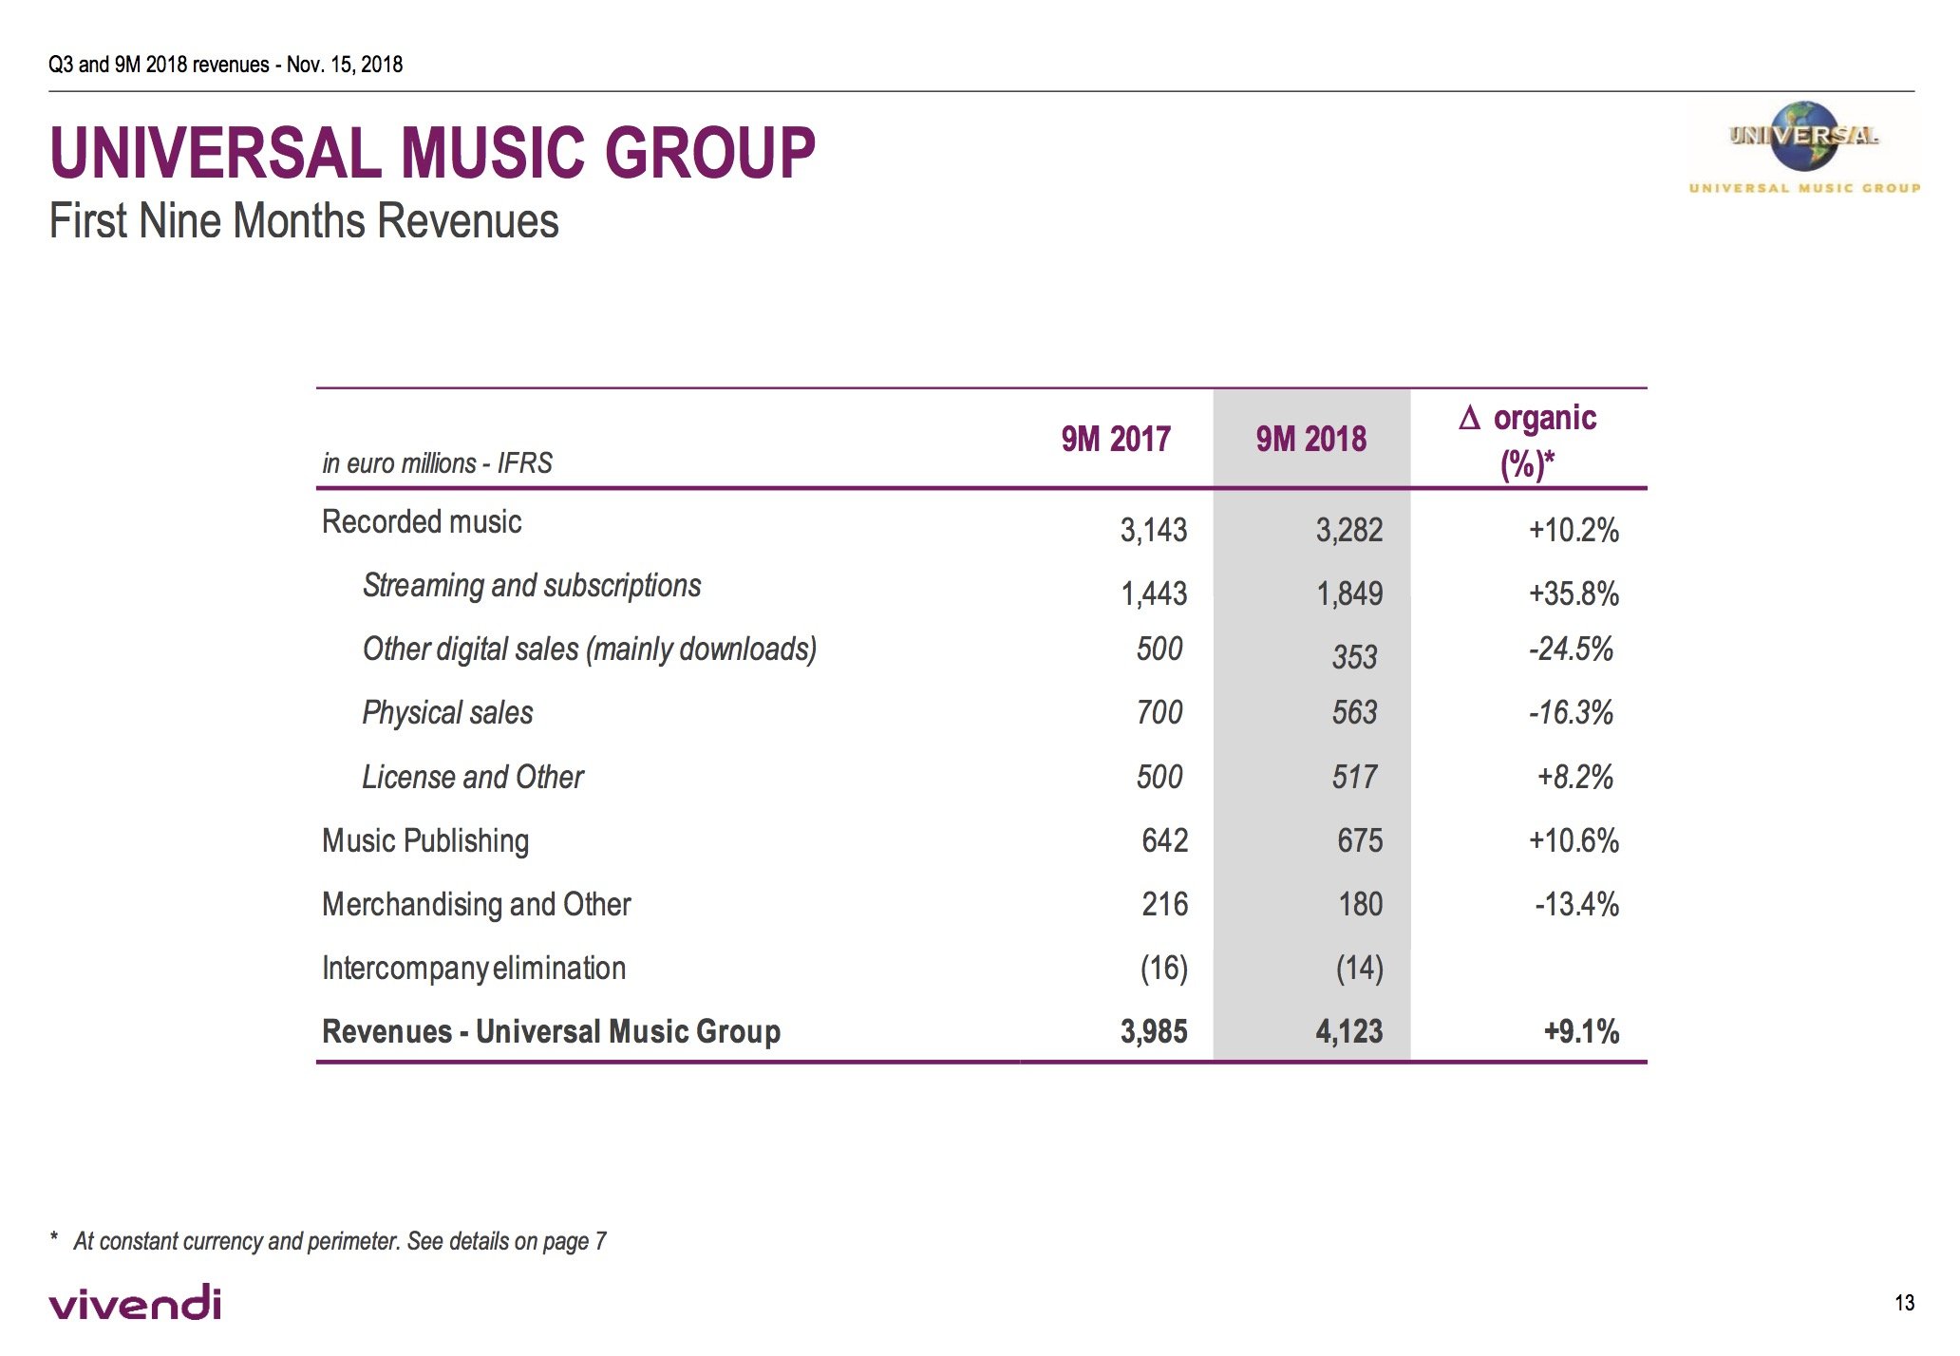The height and width of the screenshot is (1356, 1960).
Task: Click the (14) intercompany elimination value
Action: [x=1360, y=969]
